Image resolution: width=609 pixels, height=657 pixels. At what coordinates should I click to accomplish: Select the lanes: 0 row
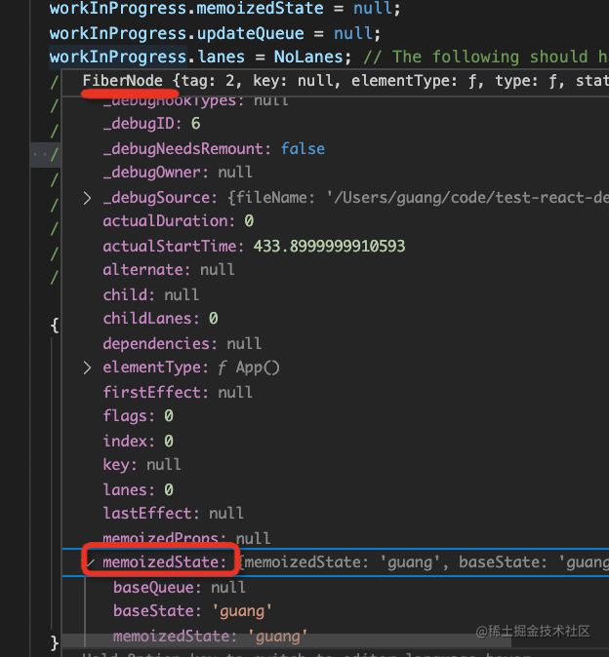pos(336,489)
